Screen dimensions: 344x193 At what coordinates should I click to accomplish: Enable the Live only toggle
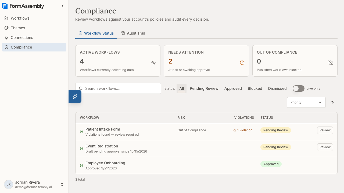pyautogui.click(x=298, y=88)
